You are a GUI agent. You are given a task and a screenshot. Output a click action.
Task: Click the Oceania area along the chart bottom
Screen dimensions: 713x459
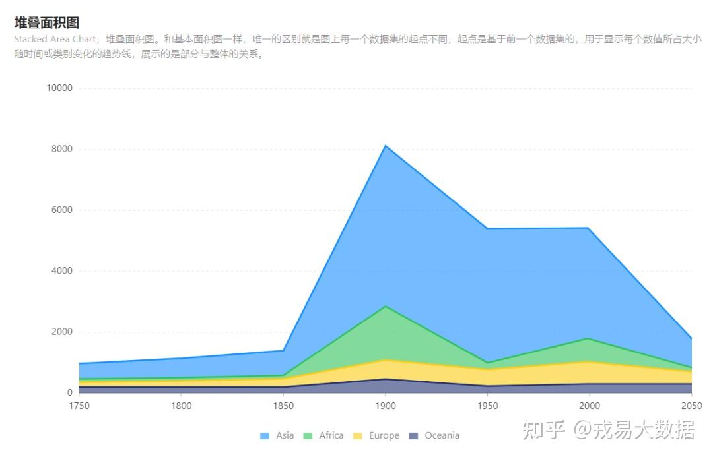click(386, 386)
